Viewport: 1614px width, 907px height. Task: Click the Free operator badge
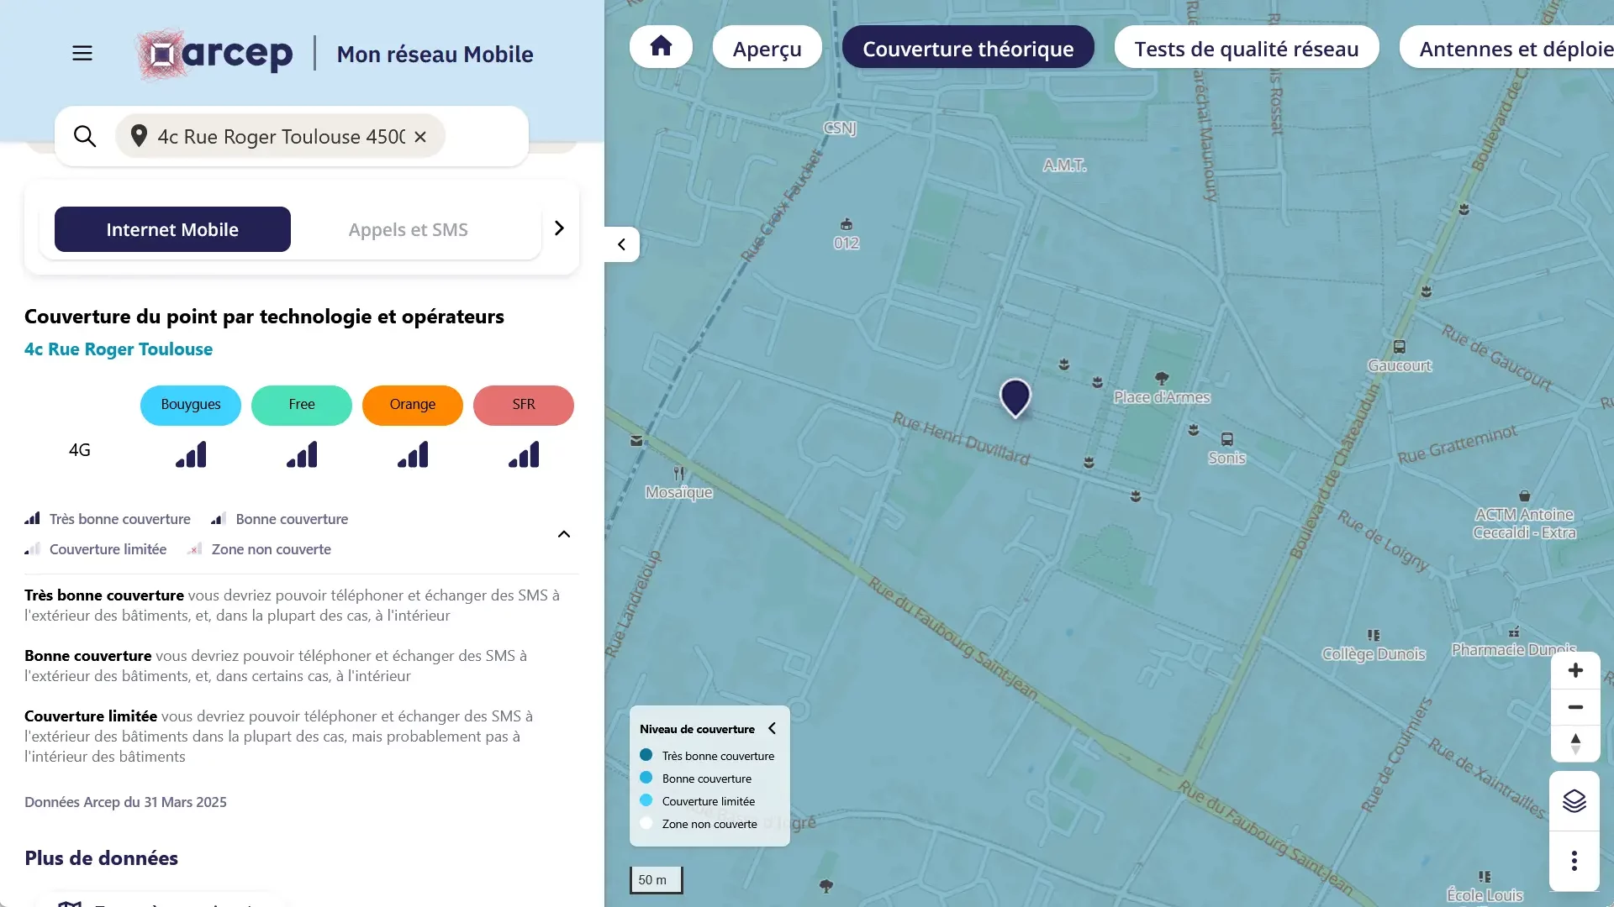click(x=302, y=405)
